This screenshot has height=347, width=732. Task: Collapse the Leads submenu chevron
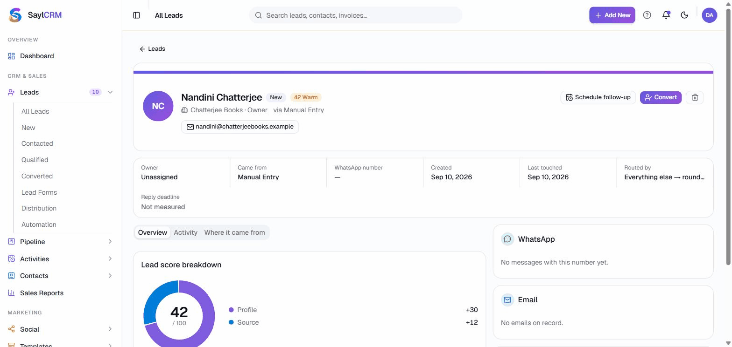click(110, 92)
